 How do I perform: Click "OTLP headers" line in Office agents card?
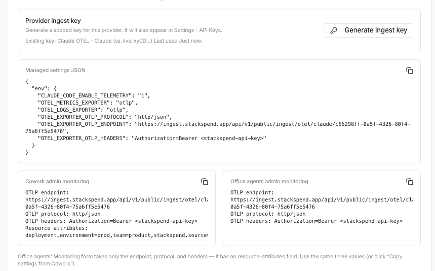[x=317, y=221]
